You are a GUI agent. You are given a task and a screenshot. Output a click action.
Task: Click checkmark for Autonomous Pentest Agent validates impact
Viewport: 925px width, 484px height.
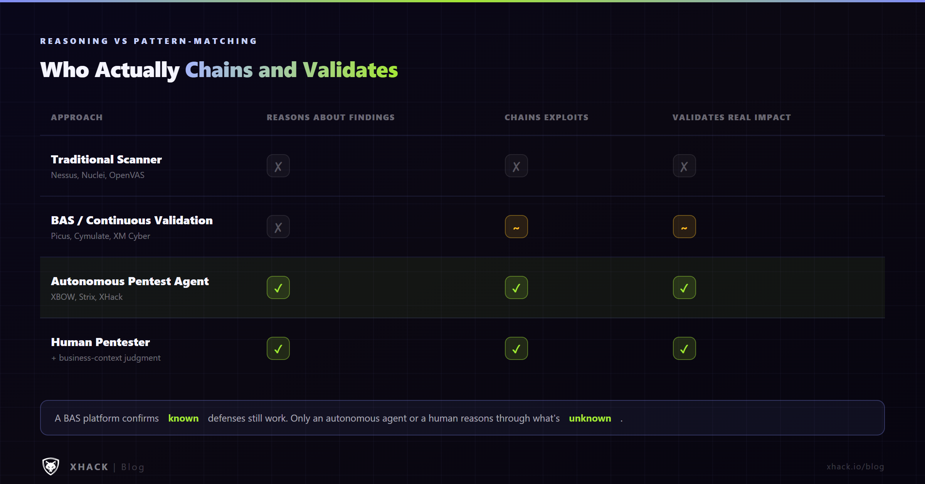pyautogui.click(x=684, y=288)
